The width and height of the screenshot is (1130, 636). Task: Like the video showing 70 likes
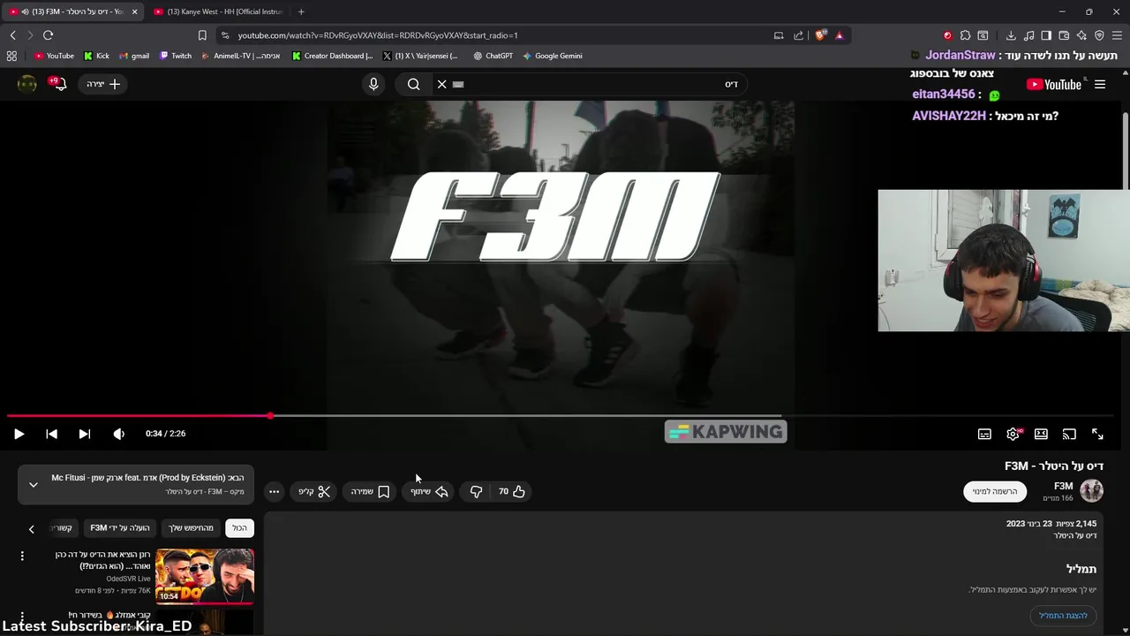[512, 491]
